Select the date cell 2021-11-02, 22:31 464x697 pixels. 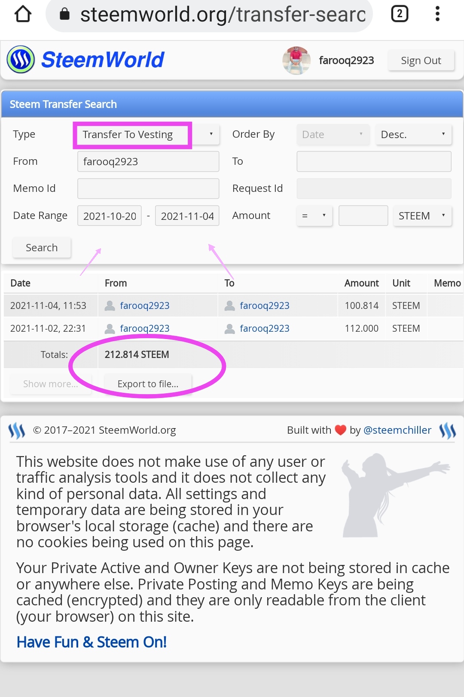[48, 329]
